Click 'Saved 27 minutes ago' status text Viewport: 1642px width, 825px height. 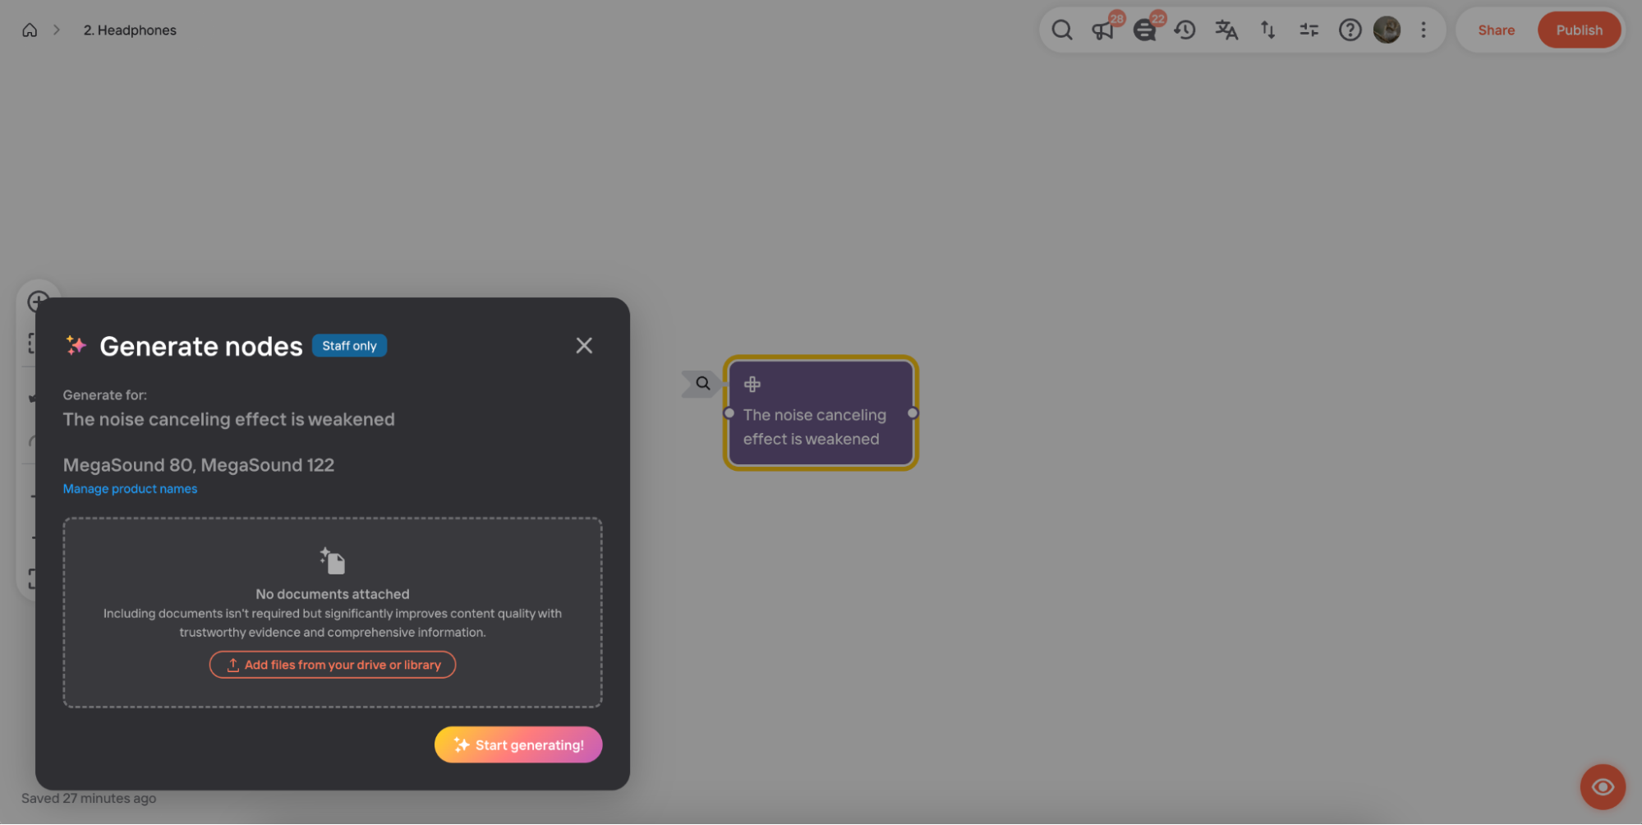[89, 799]
